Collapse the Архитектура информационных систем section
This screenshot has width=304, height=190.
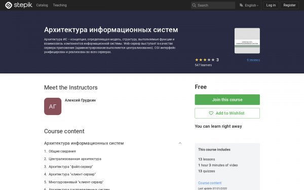180,143
